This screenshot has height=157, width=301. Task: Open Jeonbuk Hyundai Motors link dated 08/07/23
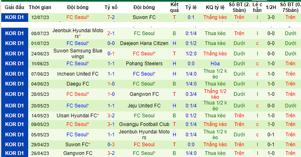pos(78,33)
